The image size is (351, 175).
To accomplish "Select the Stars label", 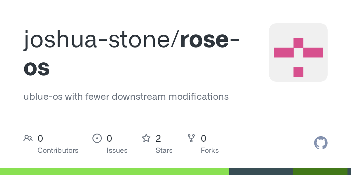I will [x=164, y=150].
